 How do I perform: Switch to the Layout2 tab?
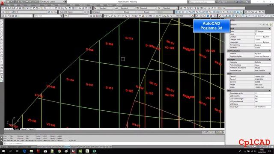pos(32,129)
